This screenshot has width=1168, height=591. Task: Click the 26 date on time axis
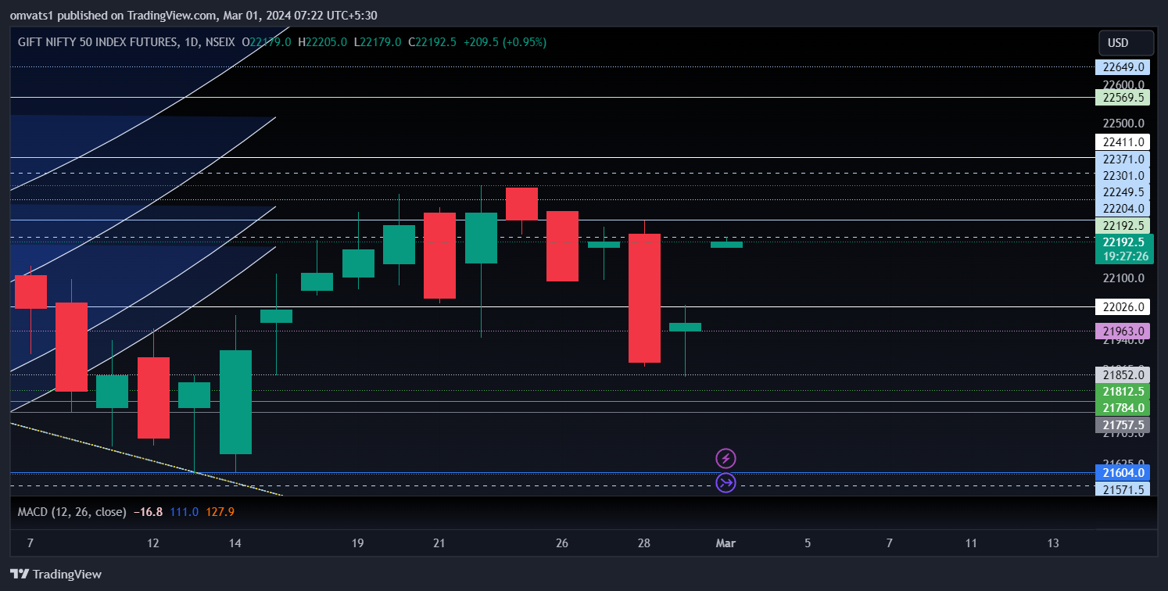562,543
